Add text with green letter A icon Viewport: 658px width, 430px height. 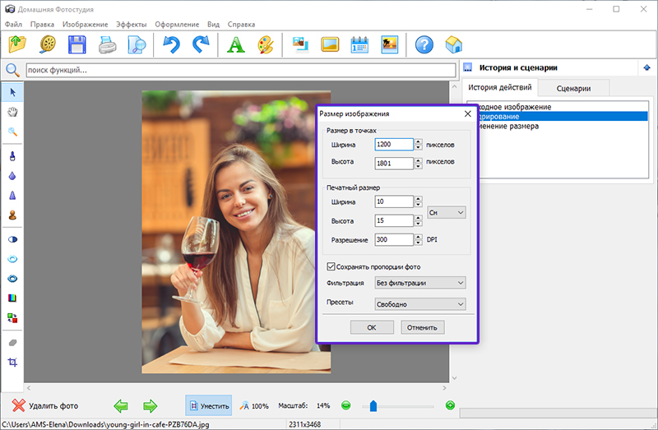236,44
